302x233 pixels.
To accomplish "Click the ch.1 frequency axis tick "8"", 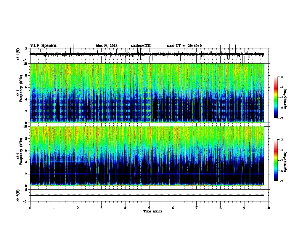I will tap(27, 75).
